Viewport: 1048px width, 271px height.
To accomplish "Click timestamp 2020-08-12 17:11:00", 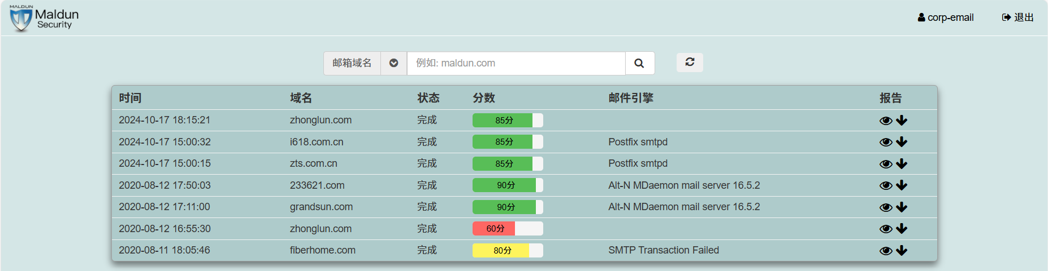I will 164,207.
